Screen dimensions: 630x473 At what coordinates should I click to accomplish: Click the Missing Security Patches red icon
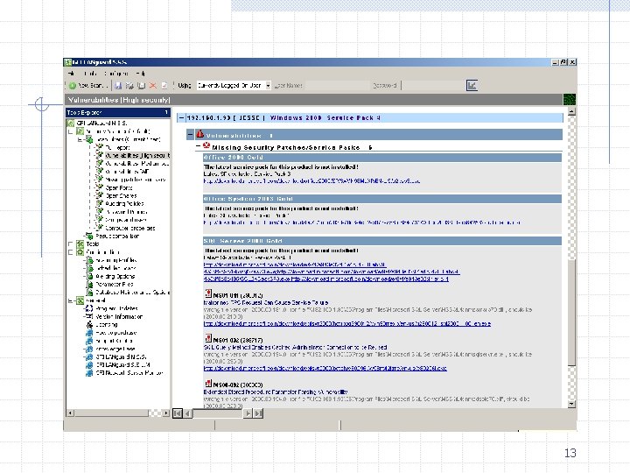point(206,145)
